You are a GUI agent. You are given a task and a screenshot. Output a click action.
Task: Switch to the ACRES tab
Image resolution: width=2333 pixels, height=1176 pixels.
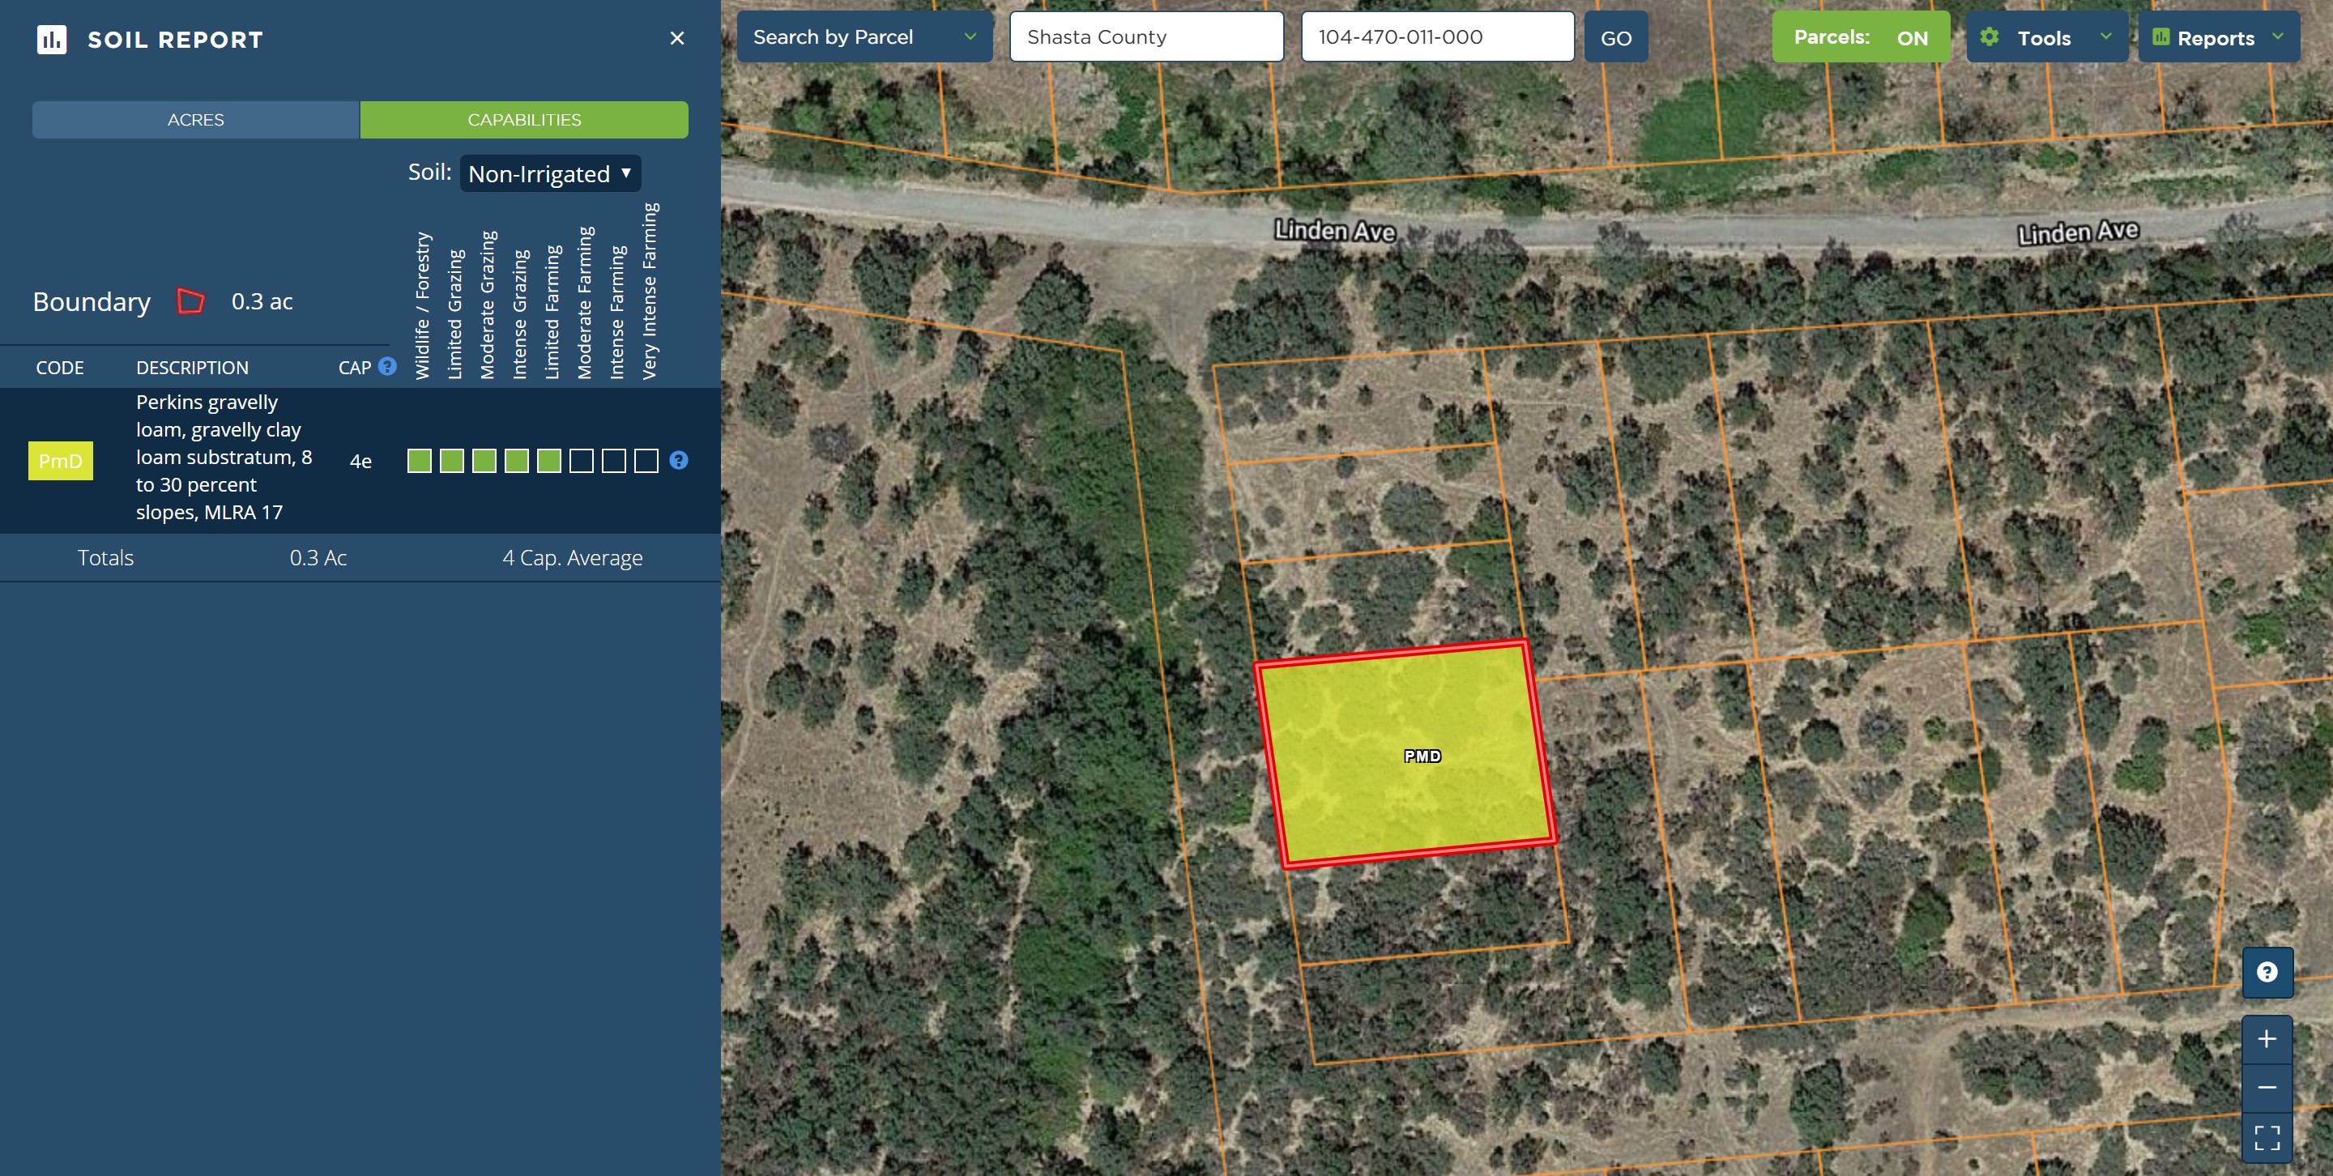(195, 120)
